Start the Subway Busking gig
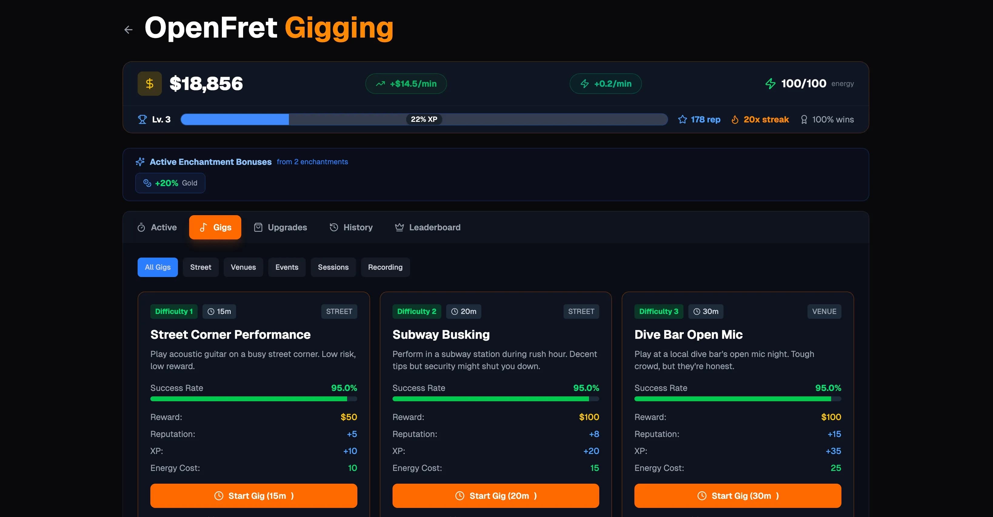993x517 pixels. pyautogui.click(x=496, y=496)
